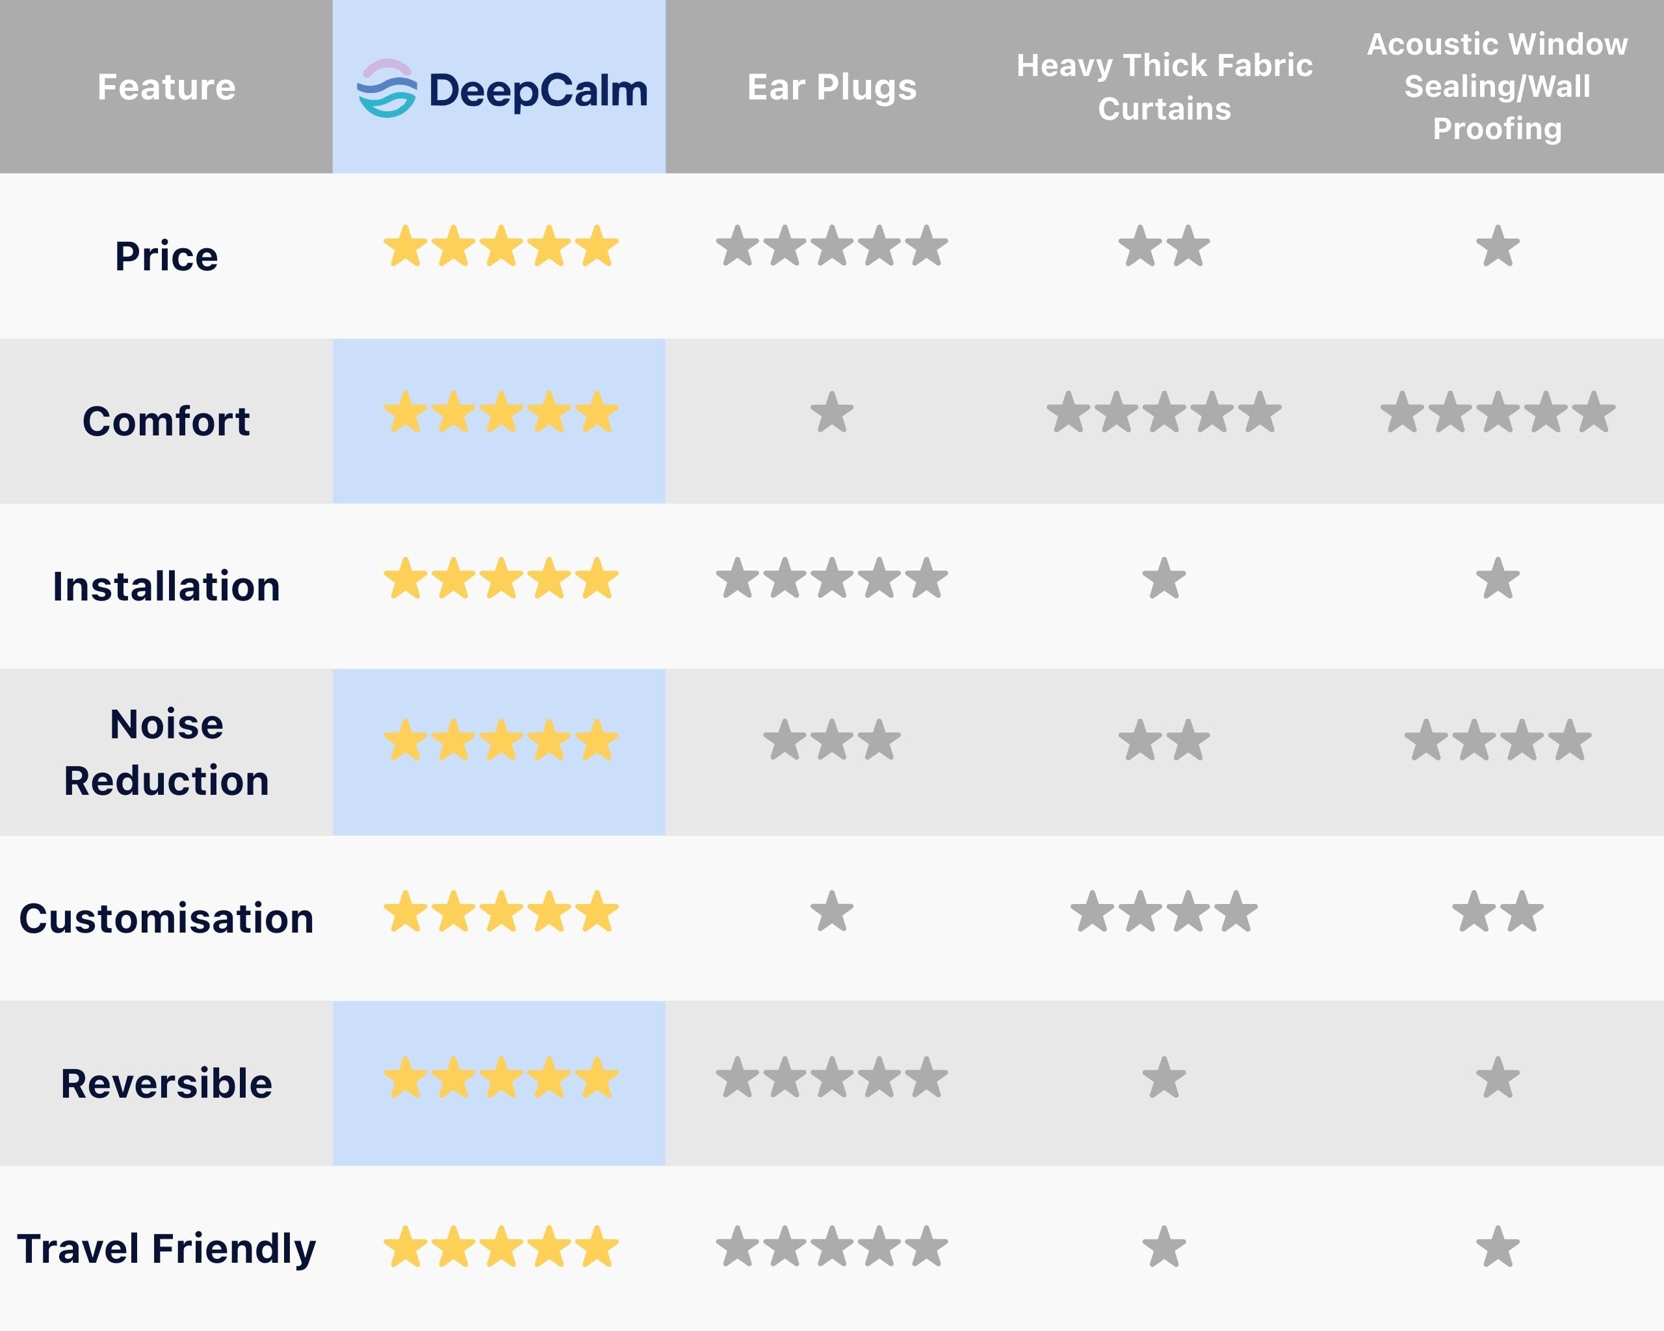Click the single Acoustic Proofing Installation star
1664x1331 pixels.
coord(1498,578)
